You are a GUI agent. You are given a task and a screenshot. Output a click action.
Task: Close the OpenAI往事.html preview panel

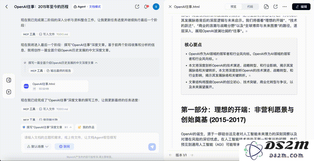coord(170,7)
